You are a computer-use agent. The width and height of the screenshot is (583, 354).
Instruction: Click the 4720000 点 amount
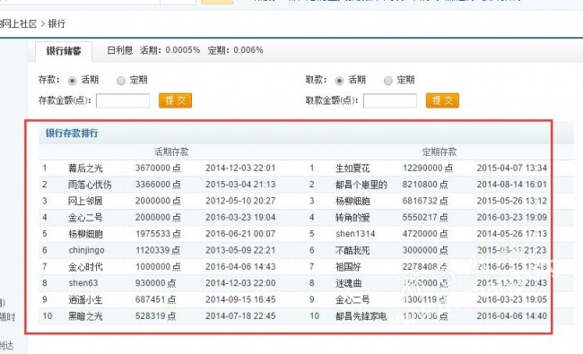coord(425,234)
